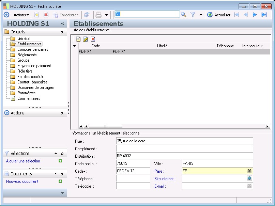This screenshot has height=206, width=275.
Task: Collapse the Onglets panel section
Action: tap(62, 32)
